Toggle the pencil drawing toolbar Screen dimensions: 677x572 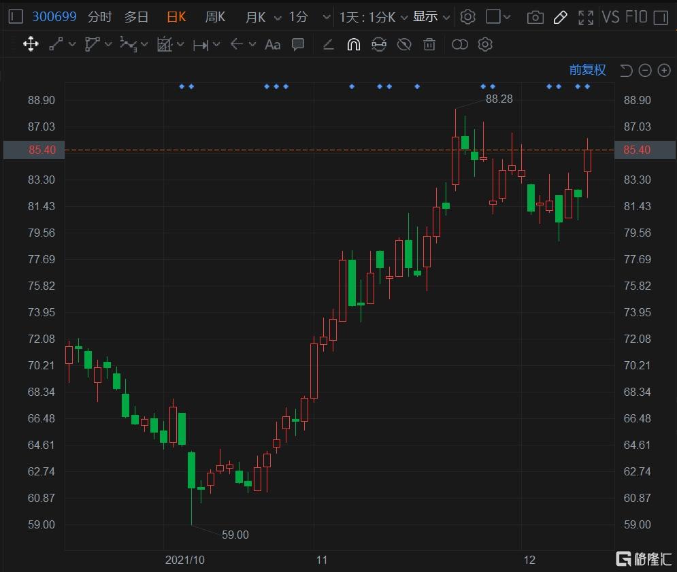(561, 17)
